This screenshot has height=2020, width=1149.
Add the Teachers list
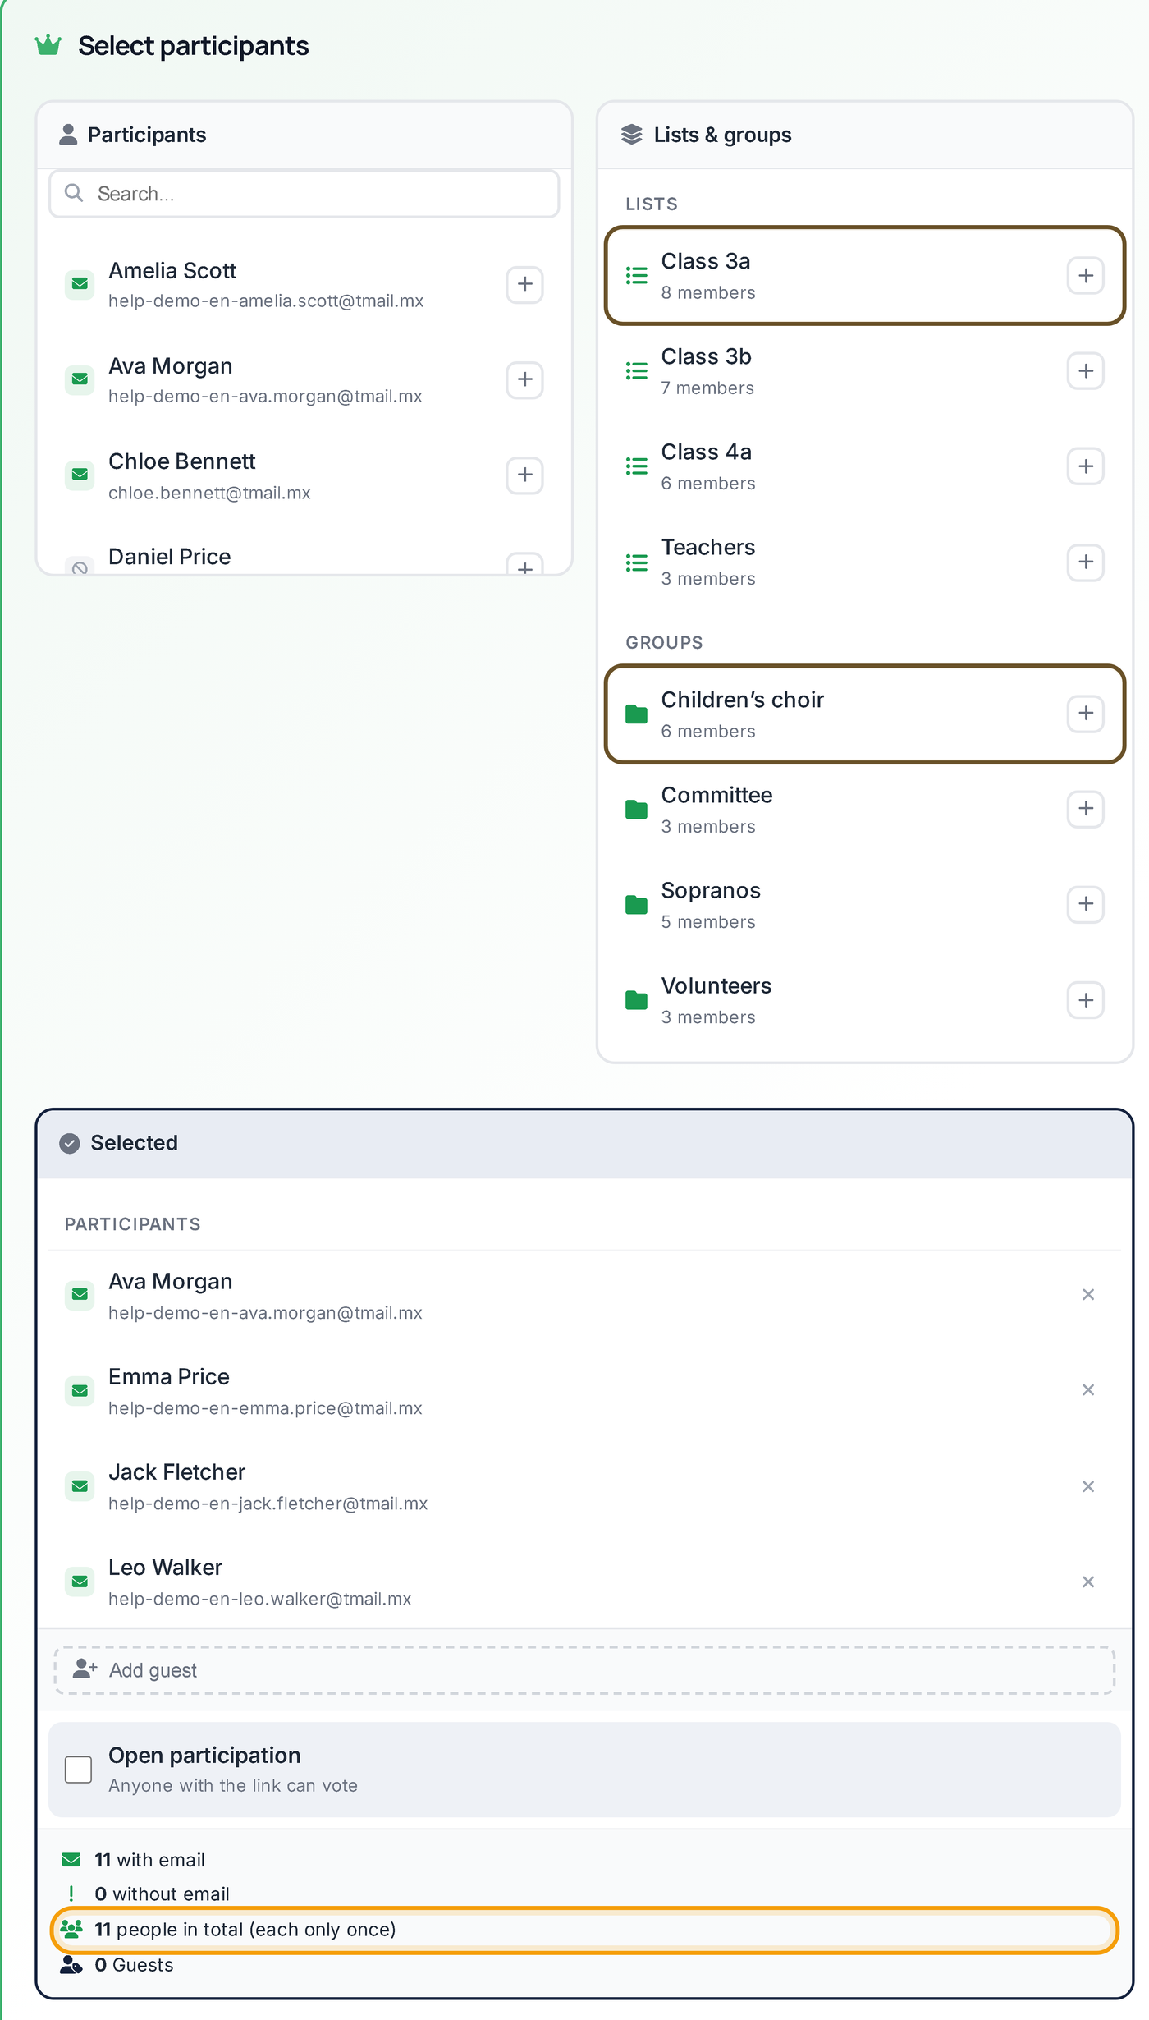coord(1085,562)
